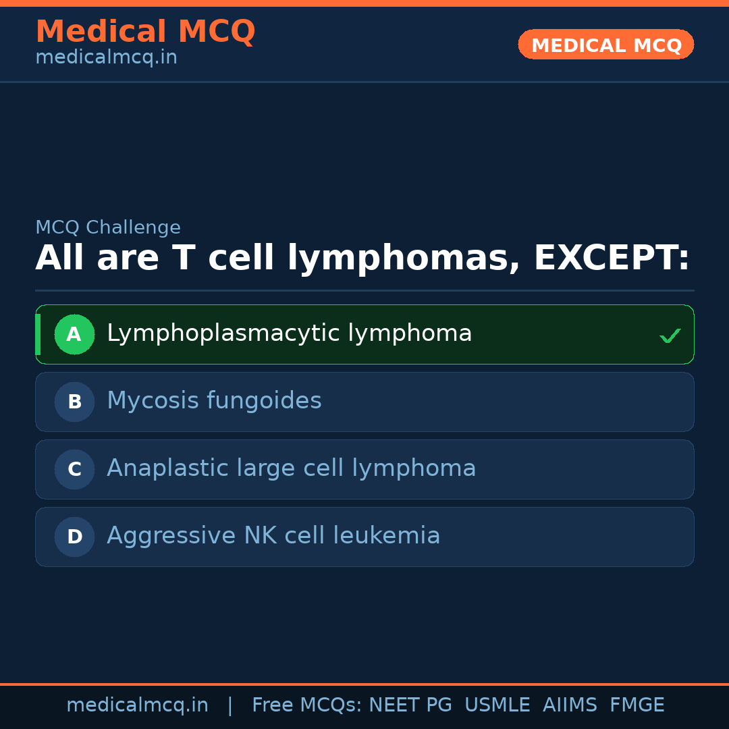Viewport: 729px width, 729px height.
Task: Click the MCQ Challenge label
Action: click(x=108, y=228)
